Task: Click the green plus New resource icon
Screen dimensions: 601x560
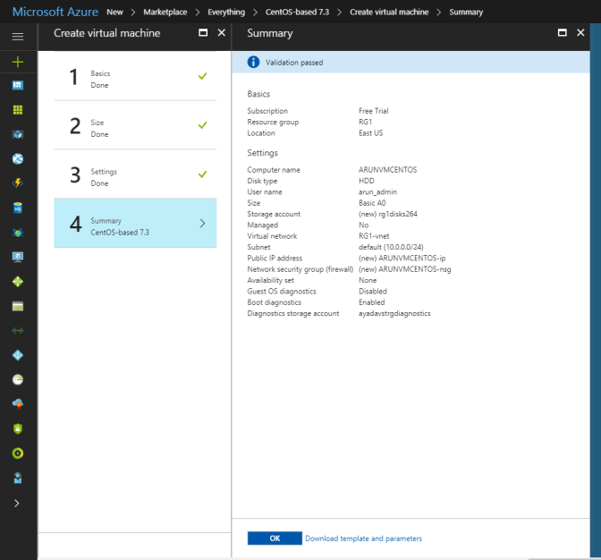Action: (x=18, y=62)
